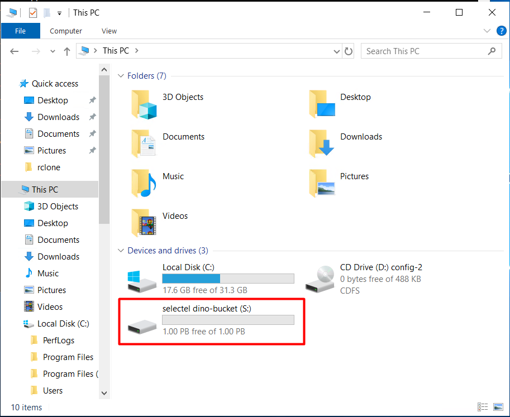Switch to details view in status bar
This screenshot has width=510, height=417.
pyautogui.click(x=482, y=408)
